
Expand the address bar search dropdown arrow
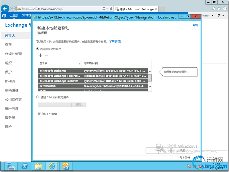(x=107, y=9)
